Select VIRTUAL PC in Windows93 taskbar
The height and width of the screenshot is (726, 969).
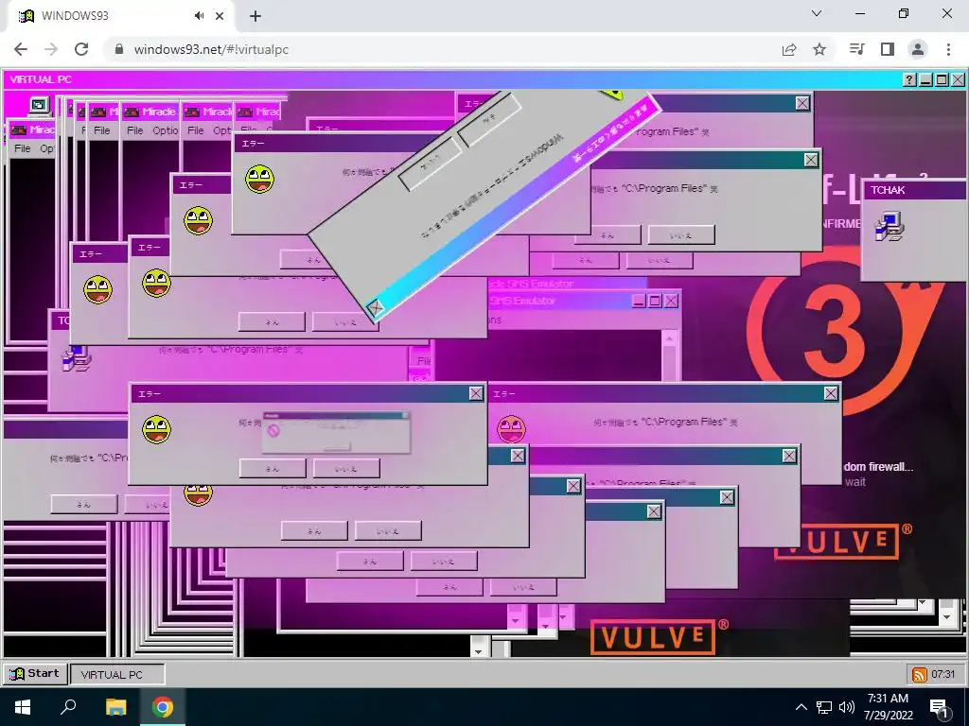click(117, 674)
